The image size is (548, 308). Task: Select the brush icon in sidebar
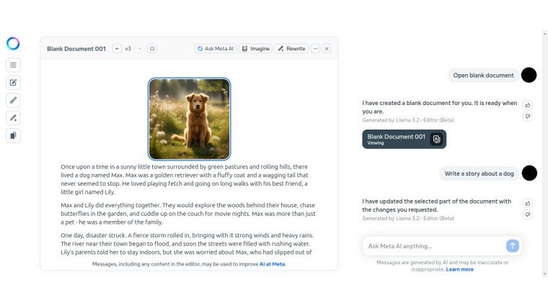point(13,100)
